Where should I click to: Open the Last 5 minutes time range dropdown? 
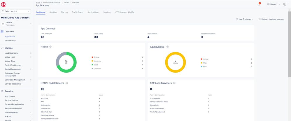point(244,19)
